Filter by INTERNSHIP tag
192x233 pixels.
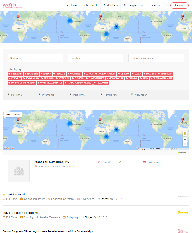click(x=15, y=74)
